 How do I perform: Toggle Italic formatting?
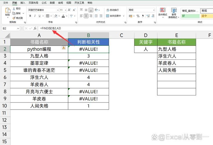tap(35, 16)
